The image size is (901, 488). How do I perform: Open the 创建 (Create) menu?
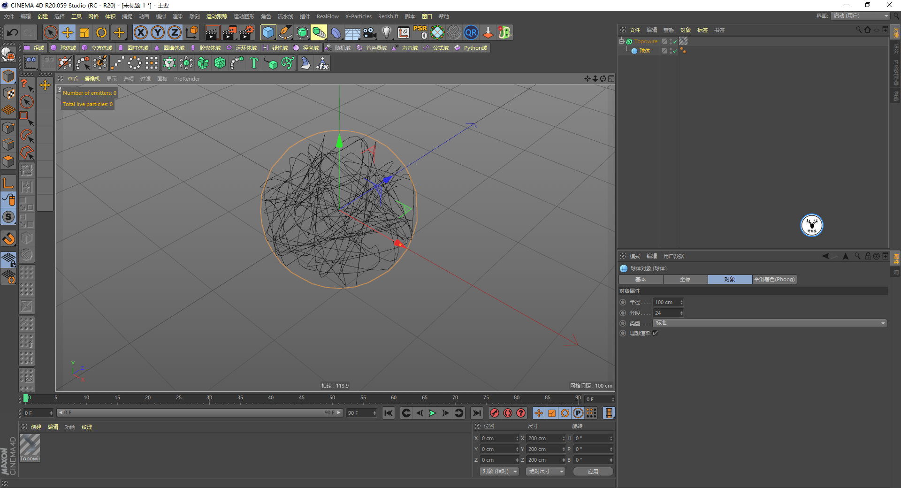[43, 16]
